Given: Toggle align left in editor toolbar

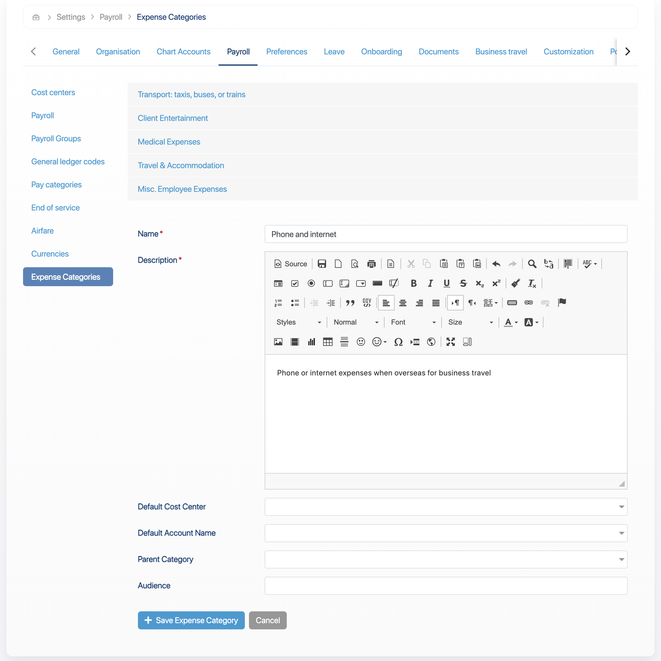Looking at the screenshot, I should coord(386,303).
